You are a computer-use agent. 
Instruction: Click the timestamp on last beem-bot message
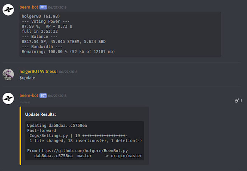(x=57, y=96)
